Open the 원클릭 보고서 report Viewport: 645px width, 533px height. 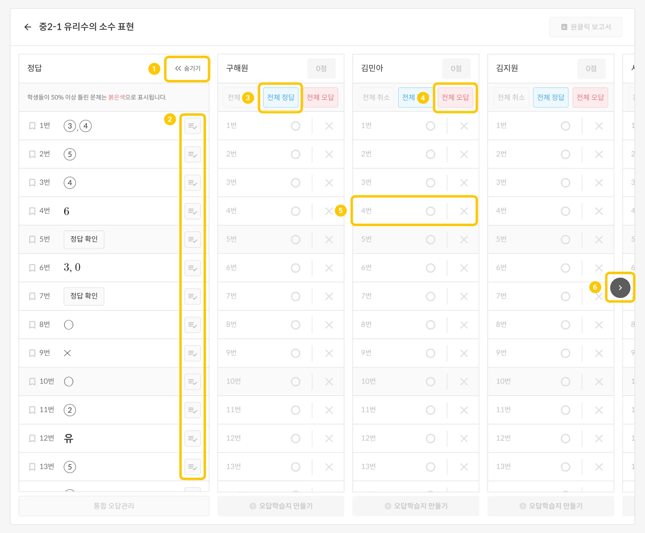pos(586,27)
